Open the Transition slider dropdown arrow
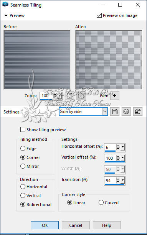Image resolution: width=147 pixels, height=235 pixels. 122,180
